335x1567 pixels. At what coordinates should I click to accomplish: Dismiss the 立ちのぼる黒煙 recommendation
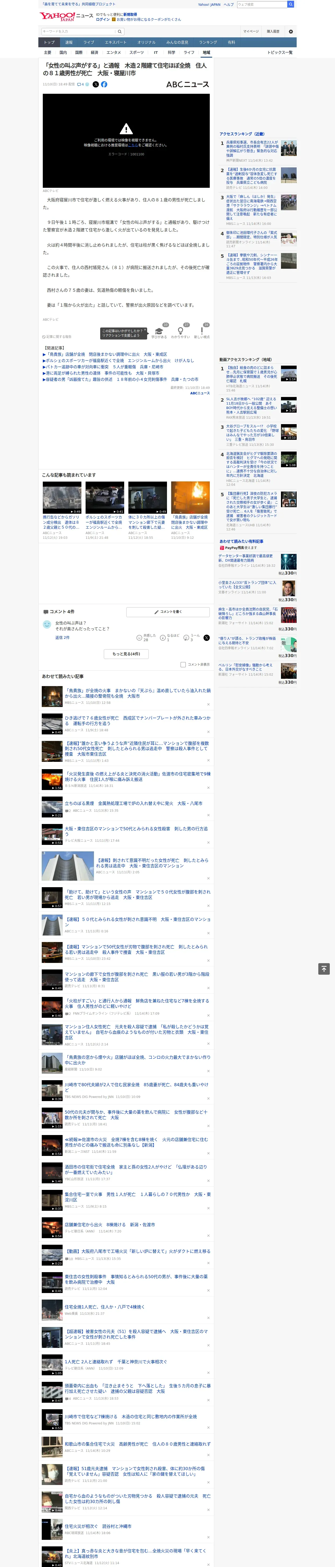[208, 815]
